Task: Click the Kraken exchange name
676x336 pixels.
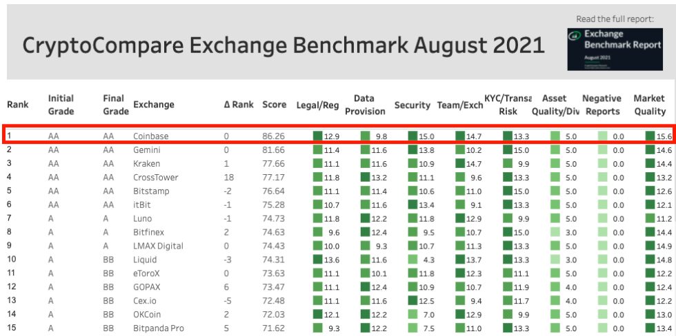Action: (x=146, y=164)
